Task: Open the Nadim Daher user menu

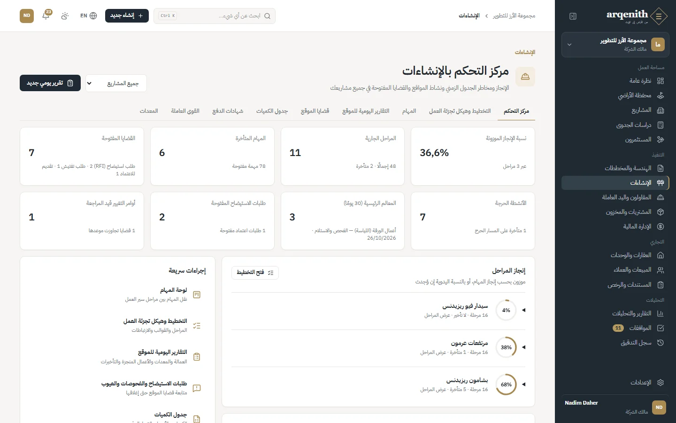Action: (x=615, y=407)
